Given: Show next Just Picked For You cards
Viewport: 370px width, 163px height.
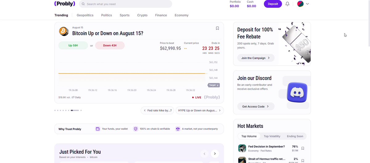Looking at the screenshot, I should tap(215, 153).
